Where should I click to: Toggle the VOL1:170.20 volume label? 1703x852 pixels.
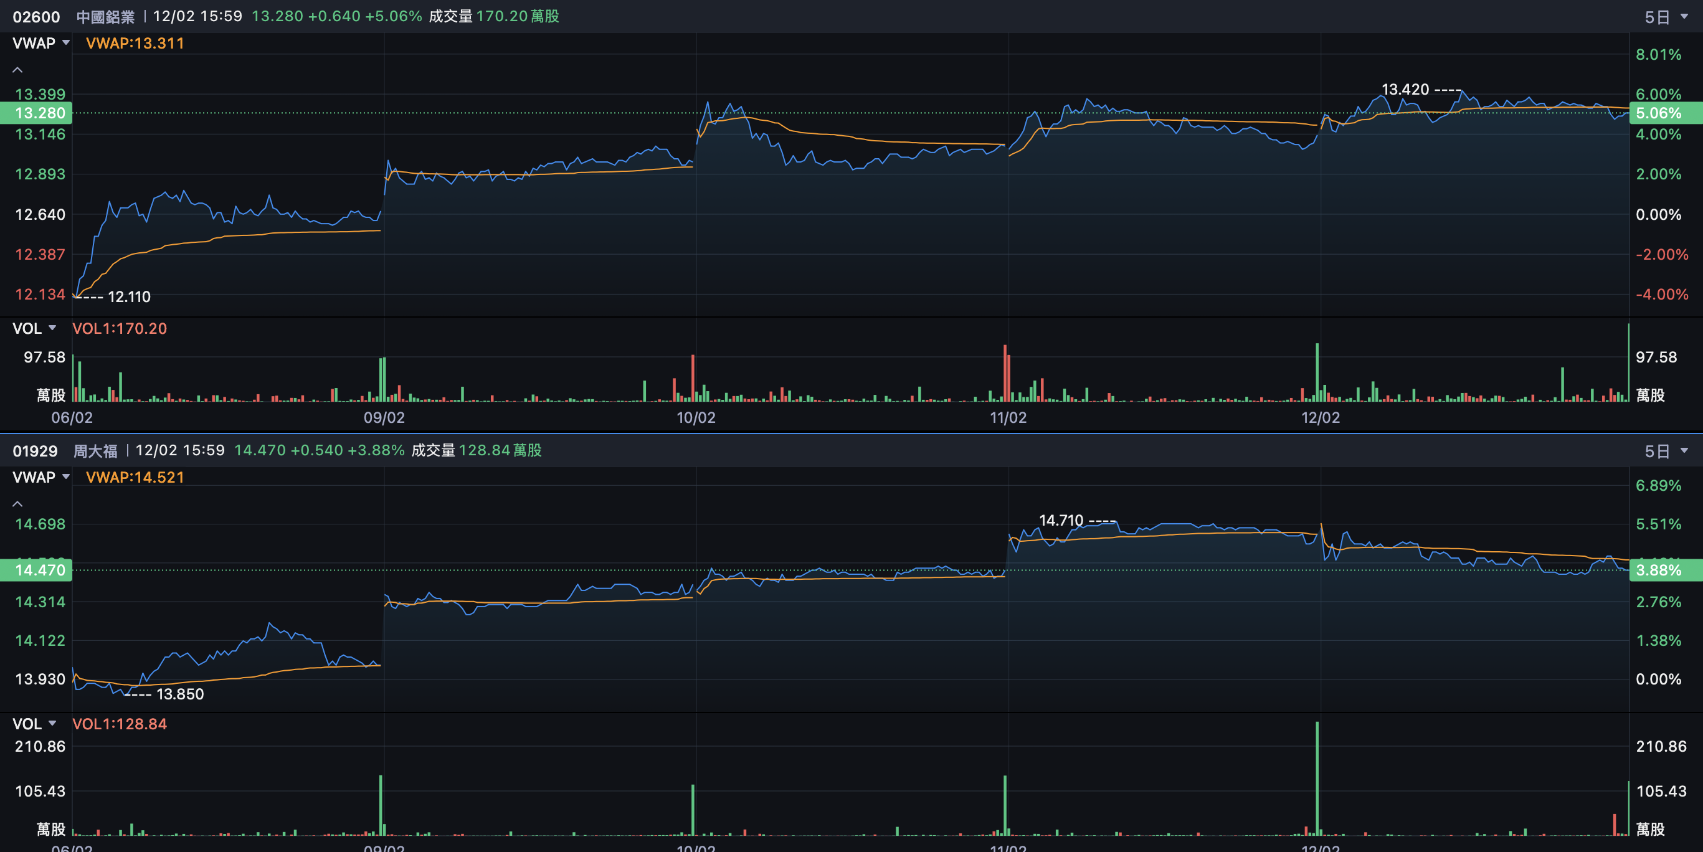[x=119, y=328]
